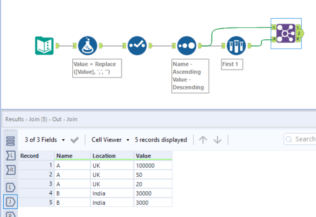Select the Select tool checkmark node

pyautogui.click(x=137, y=45)
